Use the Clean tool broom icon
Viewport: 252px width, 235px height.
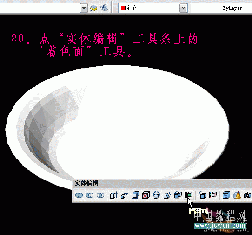click(x=237, y=195)
